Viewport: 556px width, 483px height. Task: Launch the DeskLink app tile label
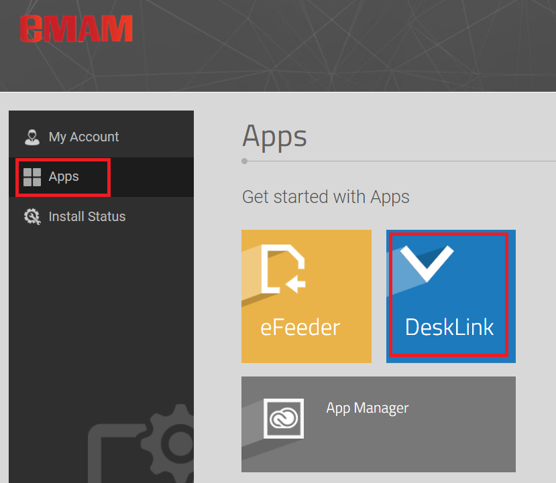point(449,327)
